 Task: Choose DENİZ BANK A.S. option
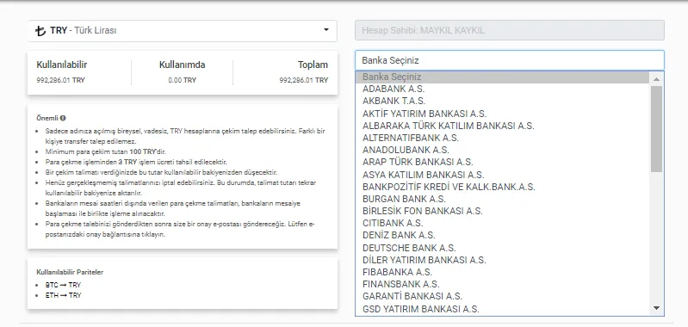click(502, 236)
